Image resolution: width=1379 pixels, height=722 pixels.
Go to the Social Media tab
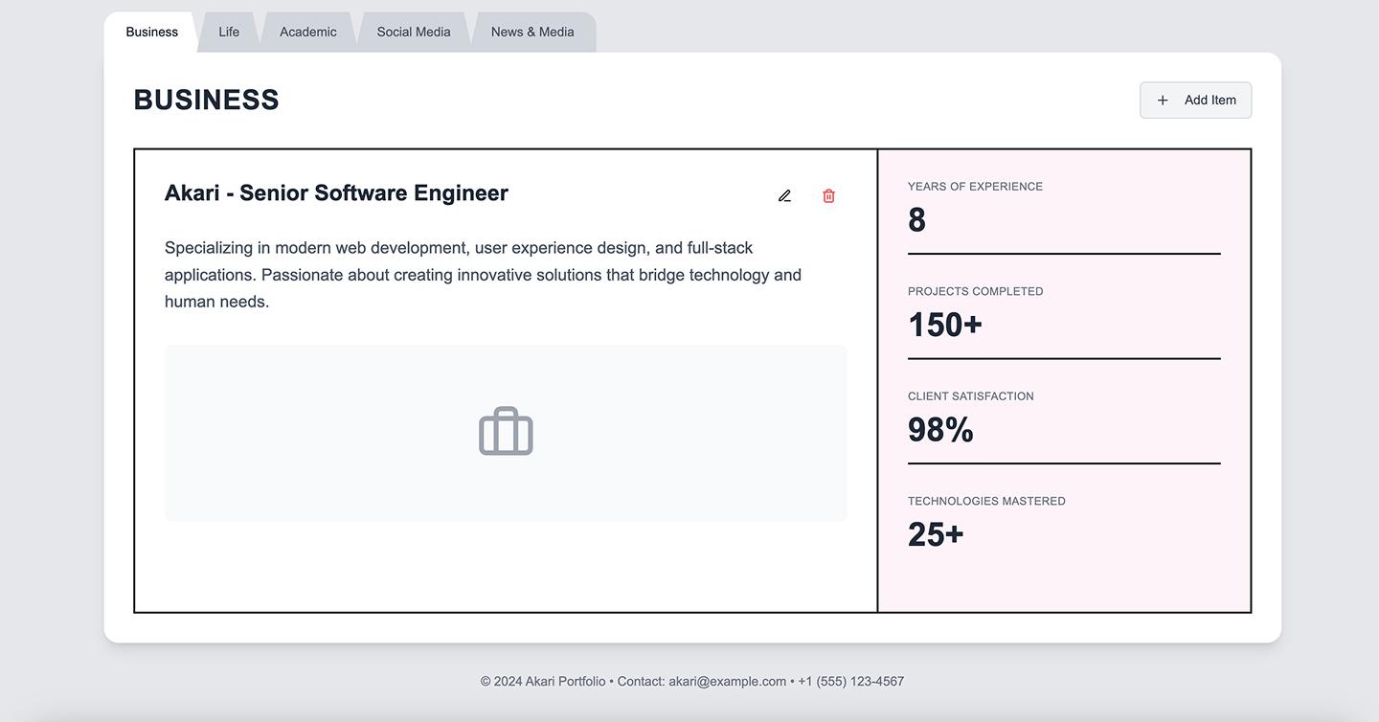[x=414, y=32]
